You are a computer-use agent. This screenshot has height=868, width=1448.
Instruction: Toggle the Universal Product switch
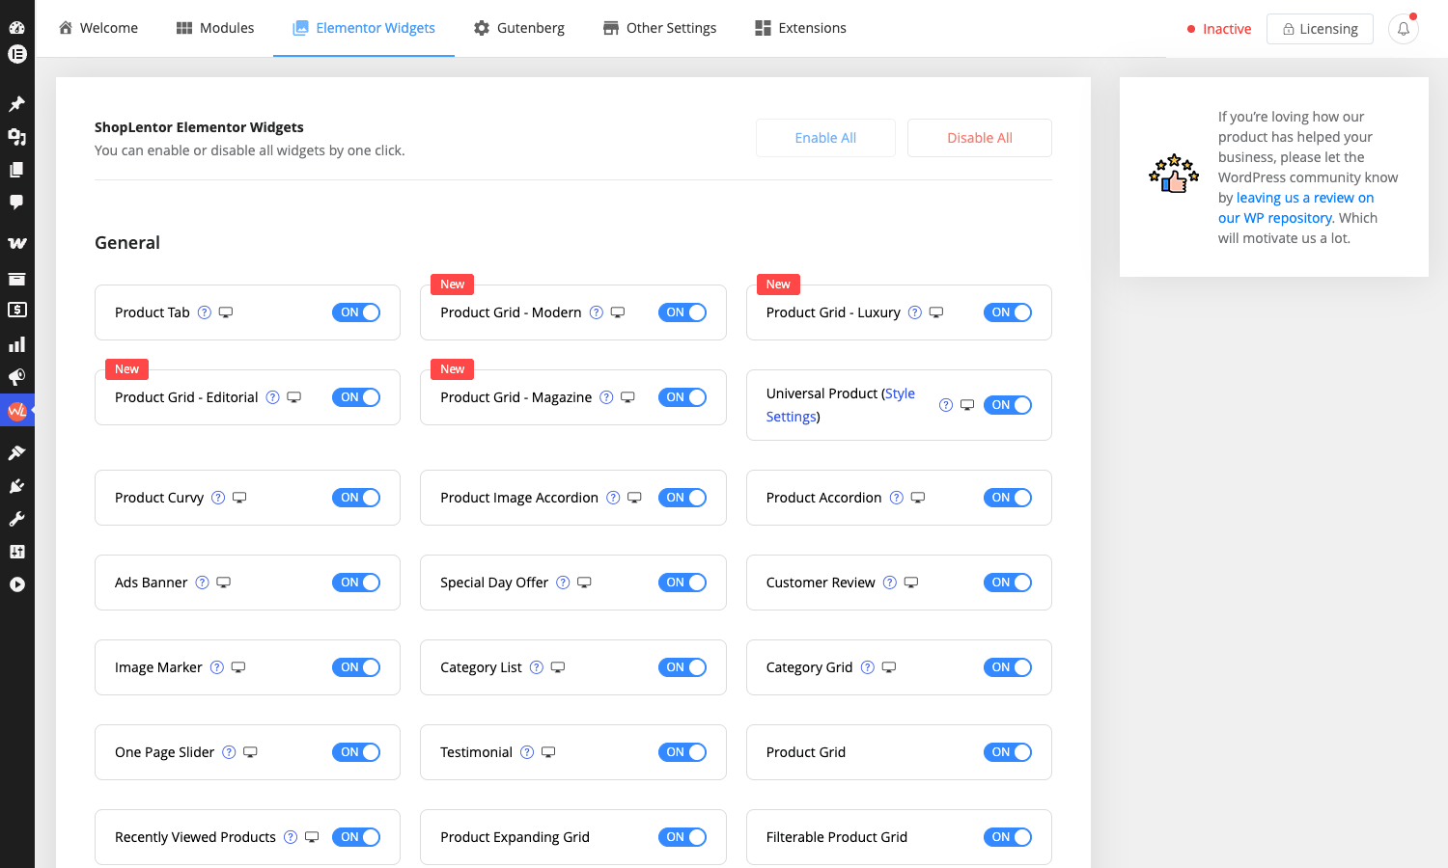click(1008, 405)
